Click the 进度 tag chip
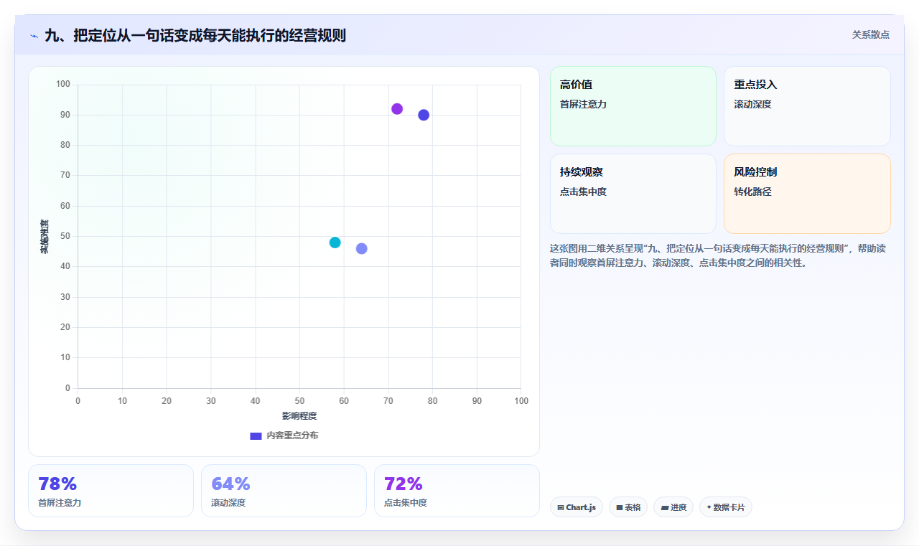Viewport: 919px width, 546px height. (x=673, y=507)
